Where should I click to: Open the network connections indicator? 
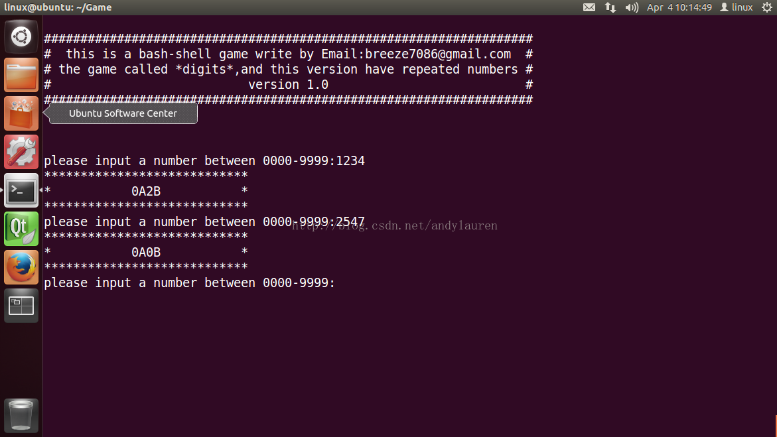pos(610,7)
